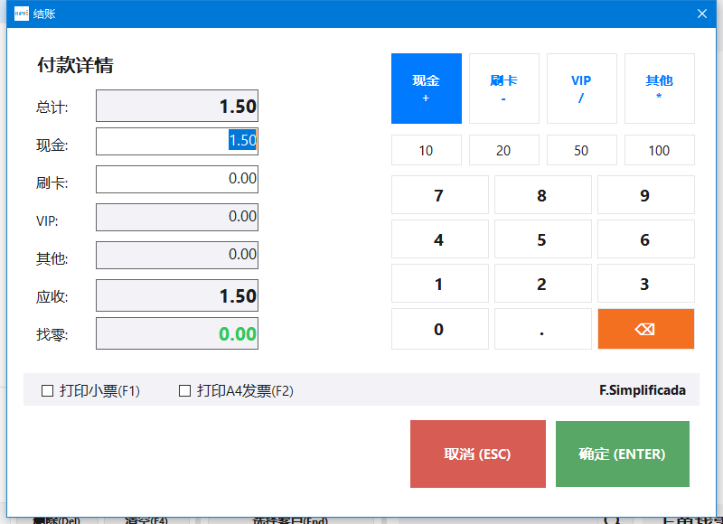Select the 刷卡 card payment method
The image size is (723, 524).
[x=504, y=89]
